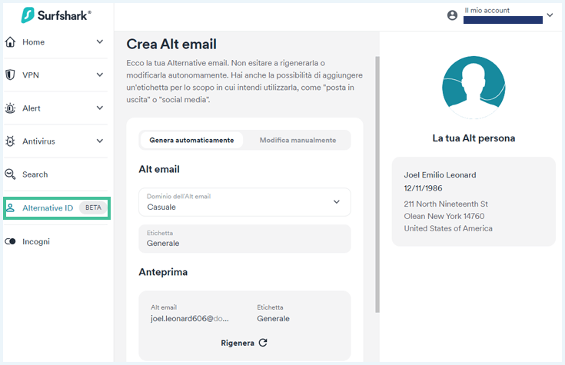Click the Antivirus bug icon
The width and height of the screenshot is (565, 365).
[x=10, y=141]
